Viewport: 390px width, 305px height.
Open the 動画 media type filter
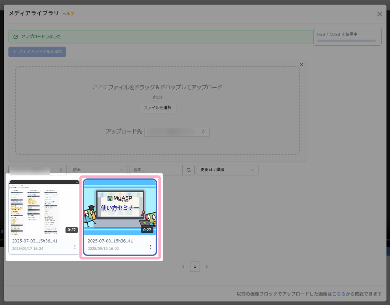pos(98,170)
